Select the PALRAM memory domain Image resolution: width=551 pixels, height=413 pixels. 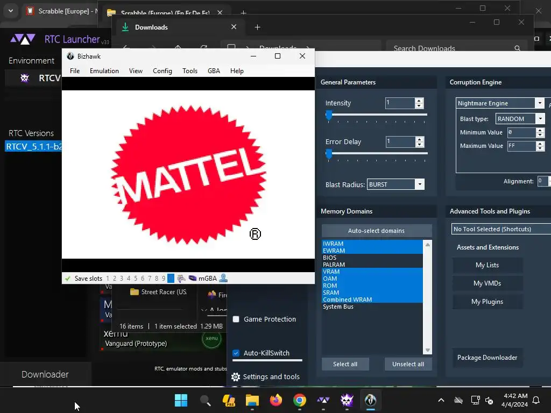coord(372,265)
